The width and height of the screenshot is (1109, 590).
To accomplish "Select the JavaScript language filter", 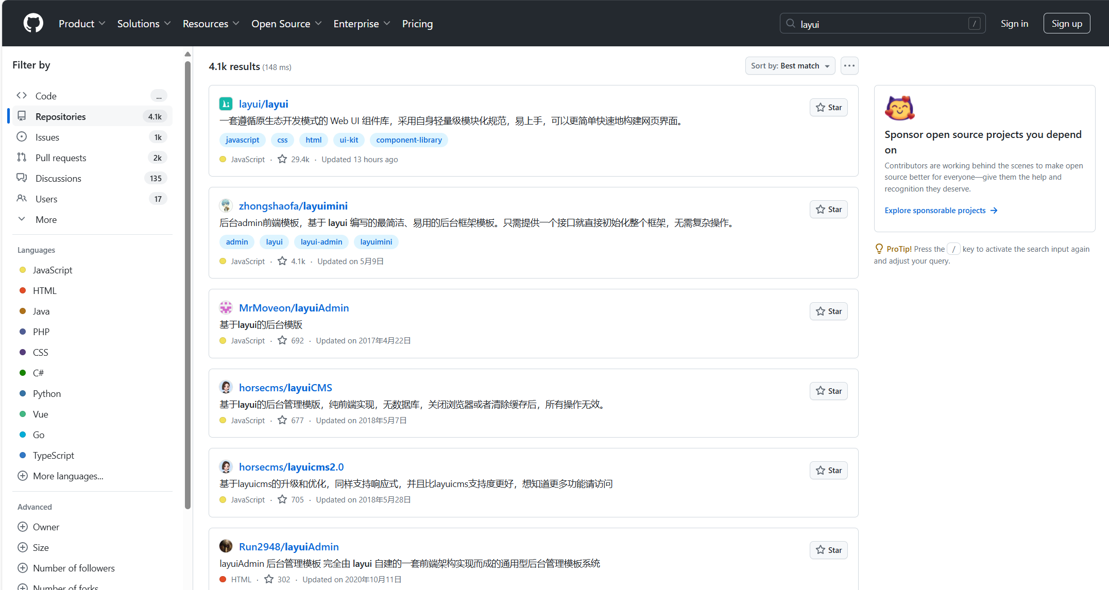I will coord(52,270).
